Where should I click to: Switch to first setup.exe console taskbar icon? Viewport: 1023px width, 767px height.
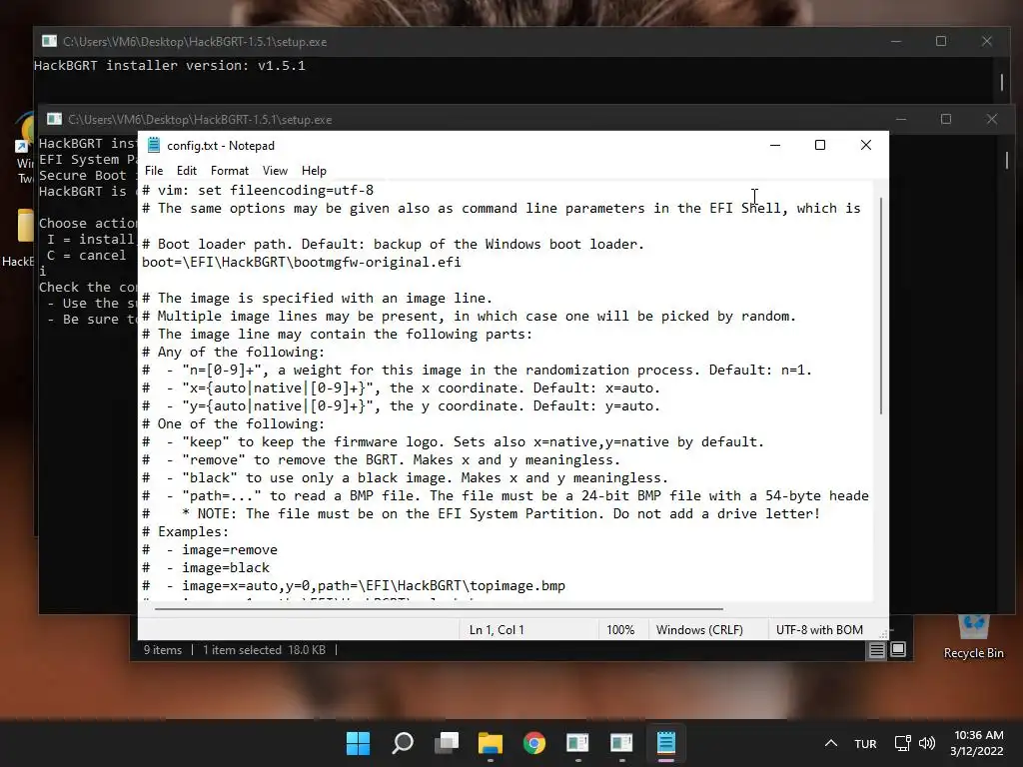pyautogui.click(x=578, y=743)
